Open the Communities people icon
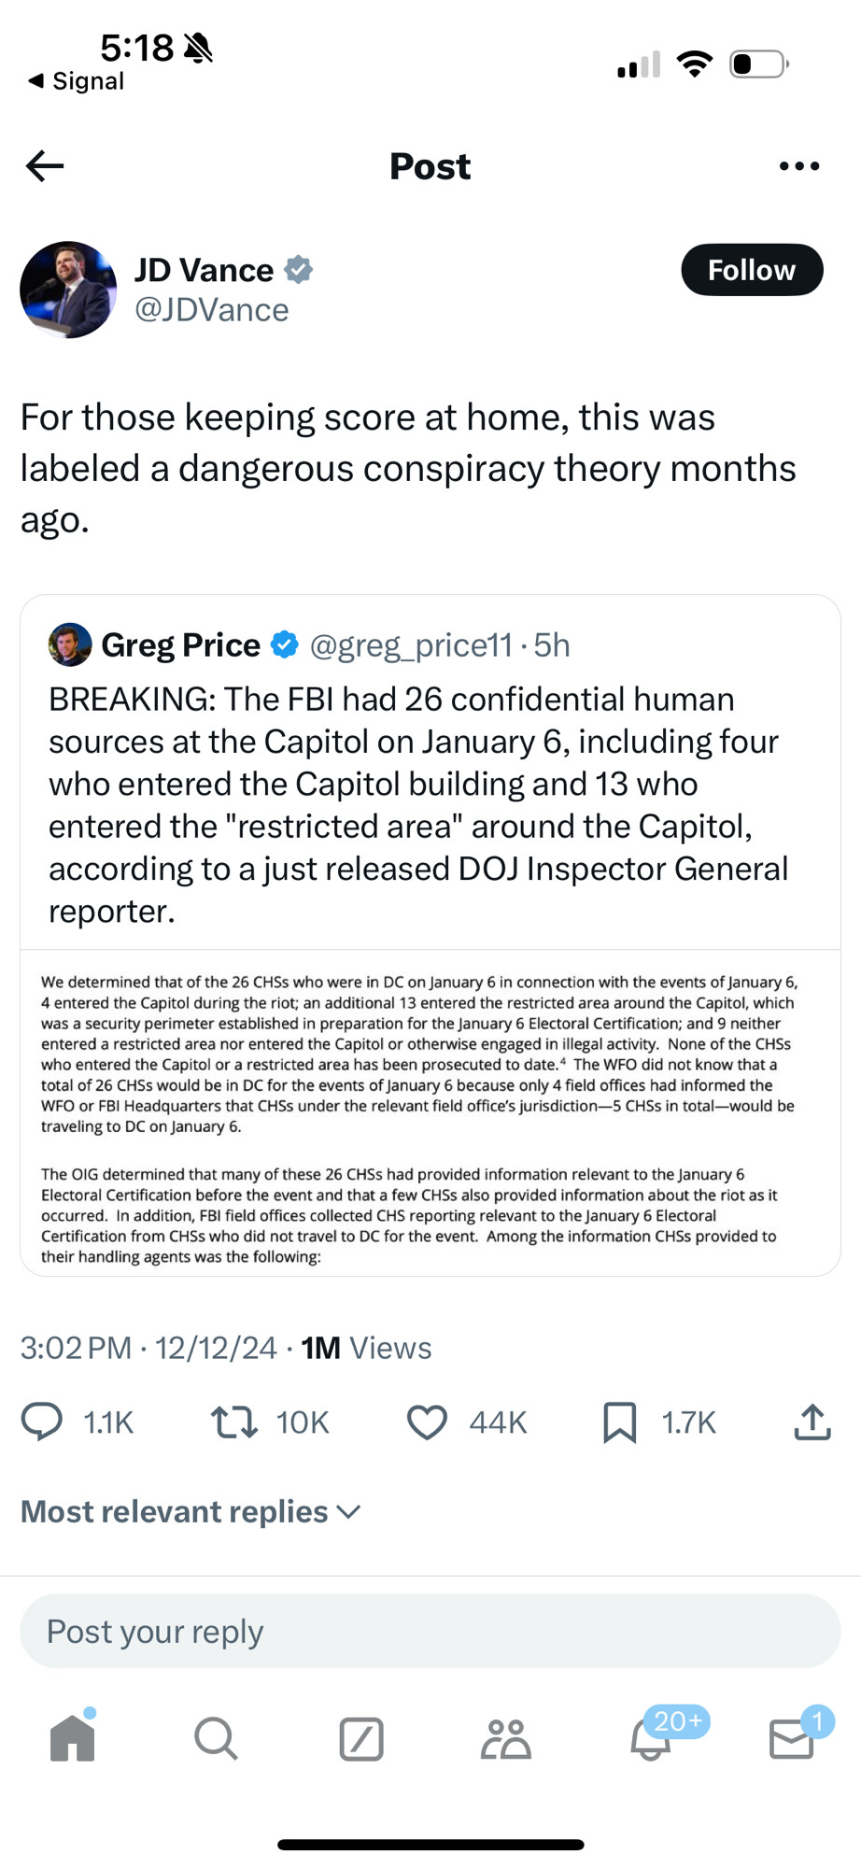This screenshot has width=861, height=1868. tap(506, 1738)
